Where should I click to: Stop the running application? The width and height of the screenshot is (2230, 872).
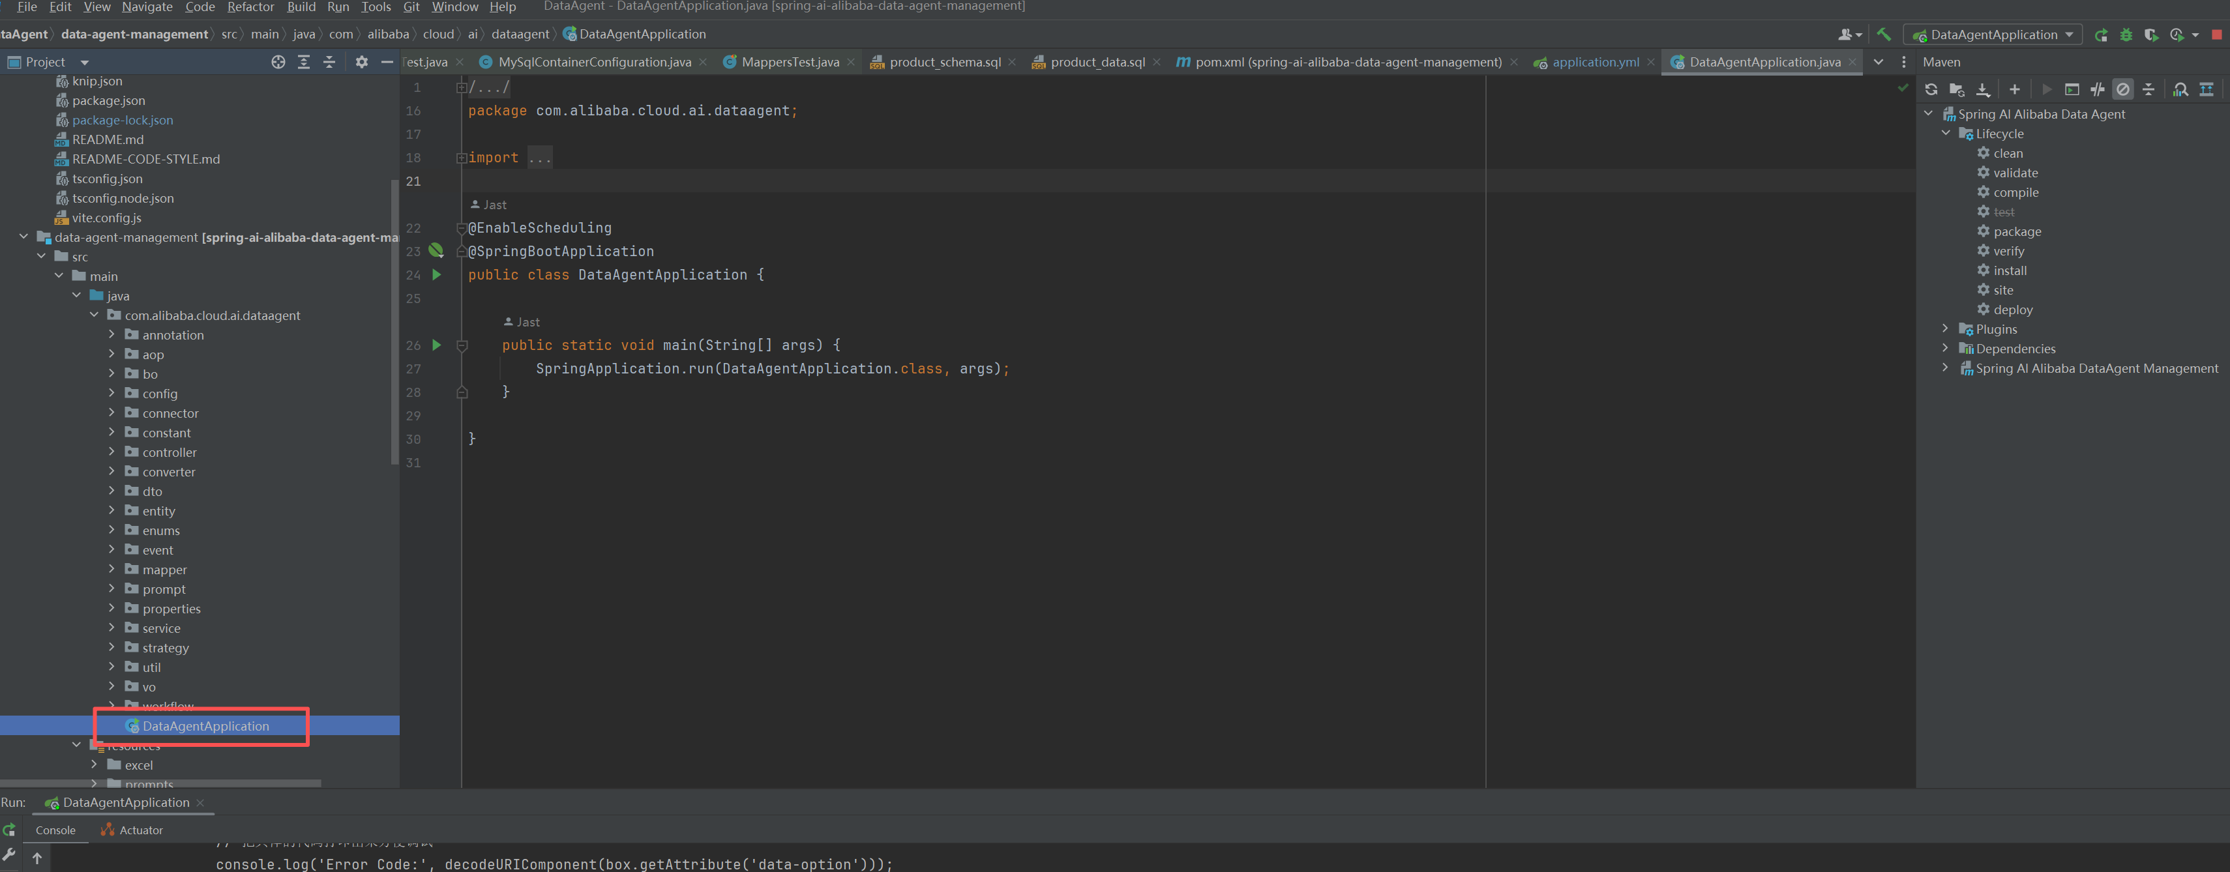2217,35
